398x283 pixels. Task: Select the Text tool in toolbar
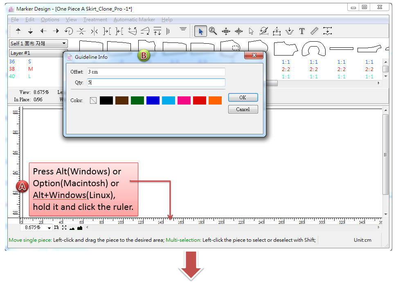coord(302,31)
